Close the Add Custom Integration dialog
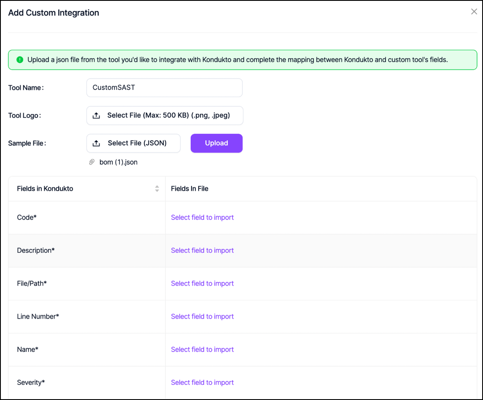The height and width of the screenshot is (400, 483). tap(474, 12)
